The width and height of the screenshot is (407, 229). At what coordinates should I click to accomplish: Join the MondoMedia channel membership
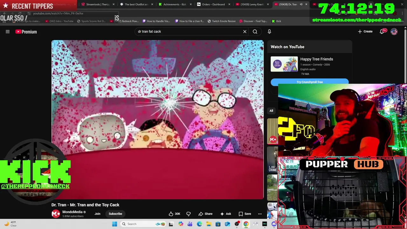97,214
